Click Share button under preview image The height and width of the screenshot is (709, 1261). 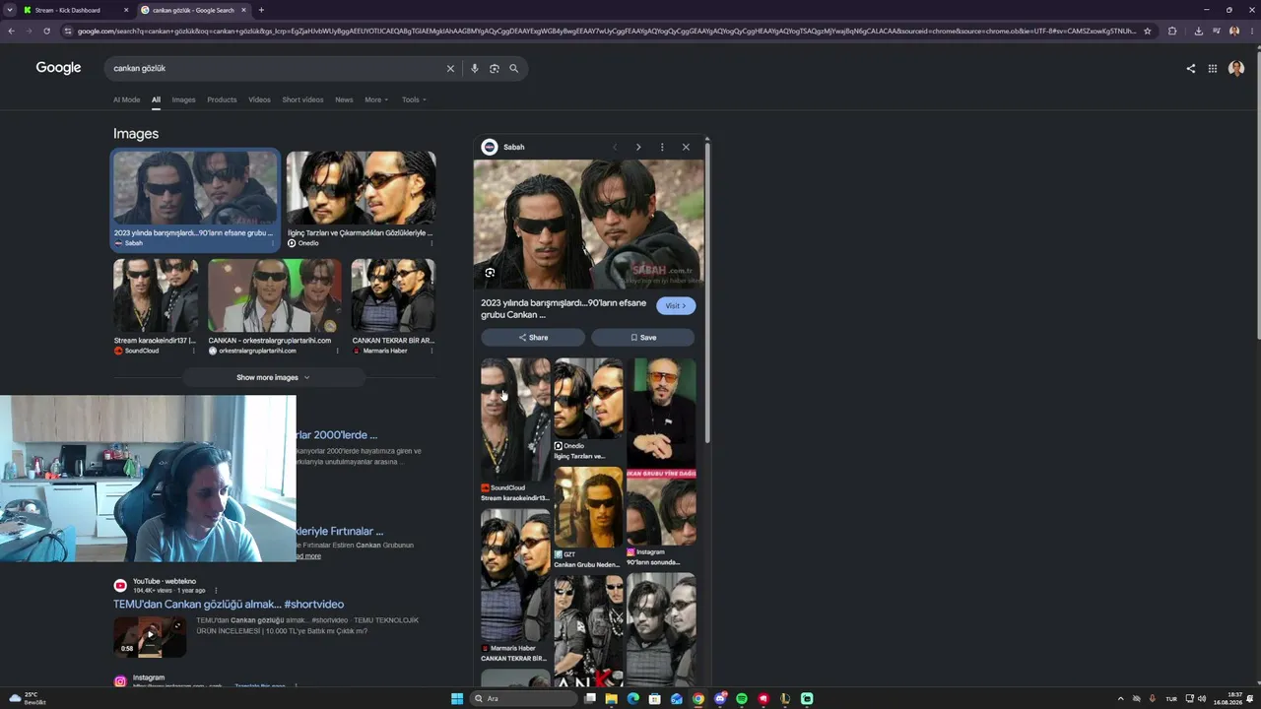[533, 338]
